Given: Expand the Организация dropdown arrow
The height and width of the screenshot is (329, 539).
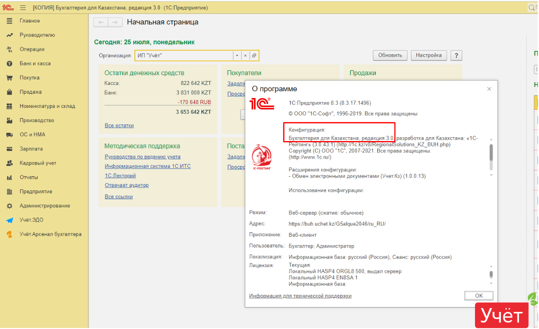Looking at the screenshot, I should pyautogui.click(x=237, y=56).
